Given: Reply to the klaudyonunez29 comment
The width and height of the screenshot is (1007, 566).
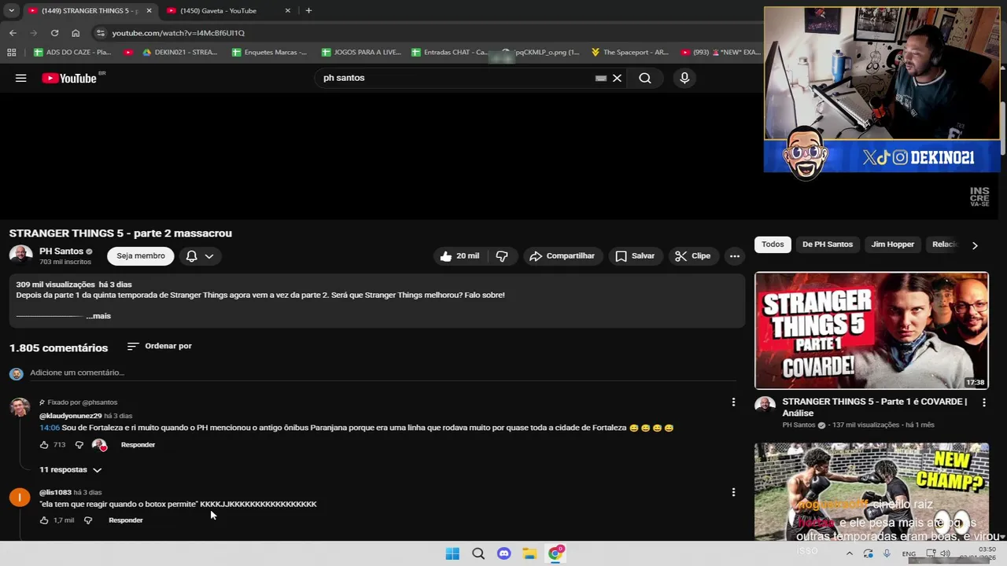Looking at the screenshot, I should click(138, 445).
